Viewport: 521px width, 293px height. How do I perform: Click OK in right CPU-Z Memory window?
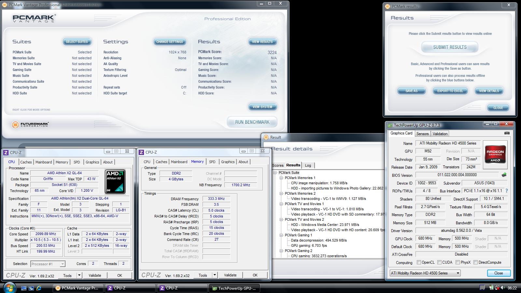point(255,275)
